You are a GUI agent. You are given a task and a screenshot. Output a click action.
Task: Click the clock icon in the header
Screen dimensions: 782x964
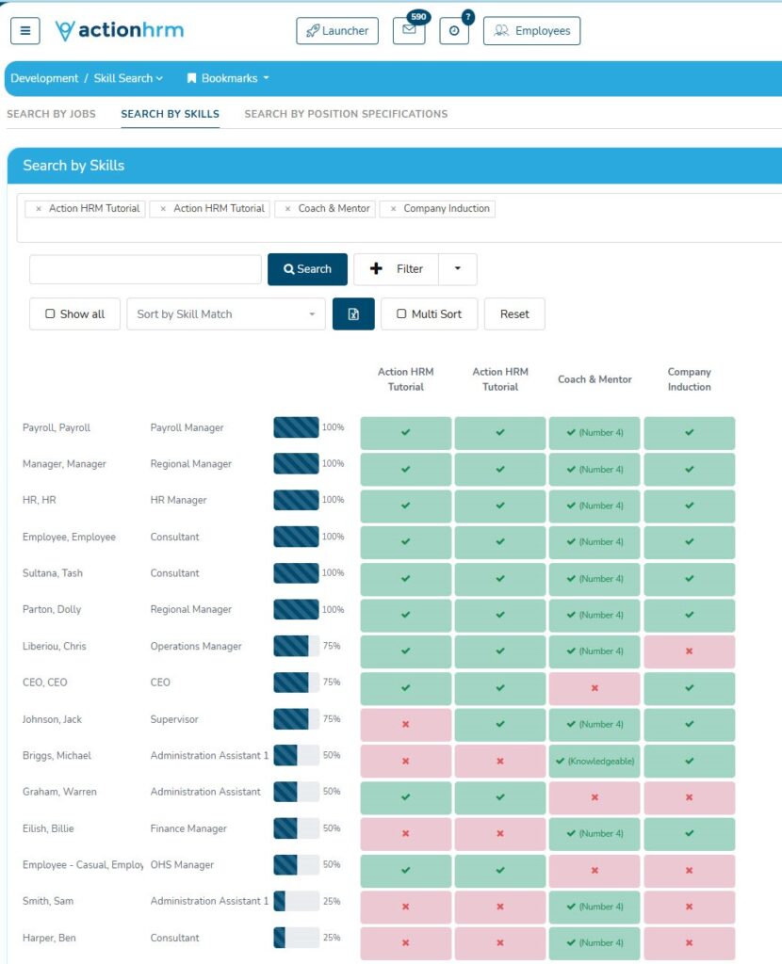pos(453,30)
